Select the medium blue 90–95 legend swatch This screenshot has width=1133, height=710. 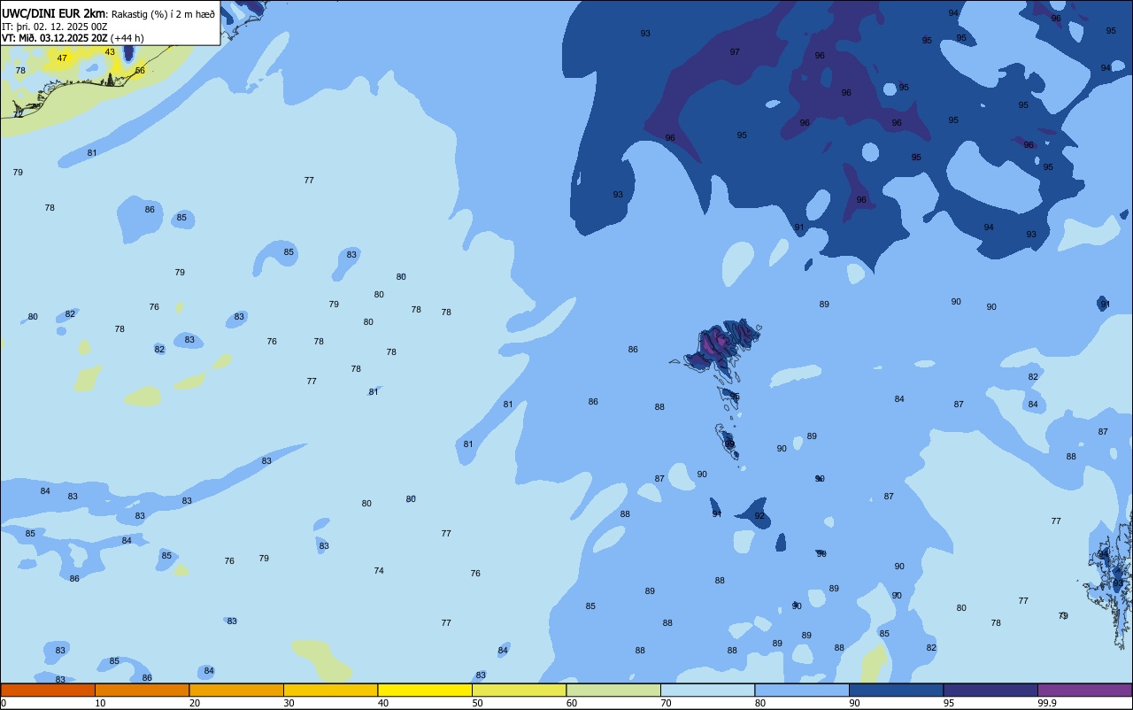896,690
